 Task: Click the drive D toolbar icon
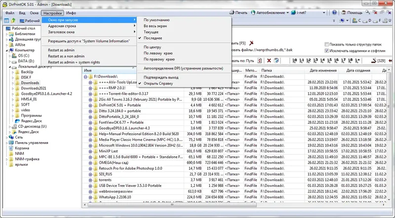click(365, 21)
